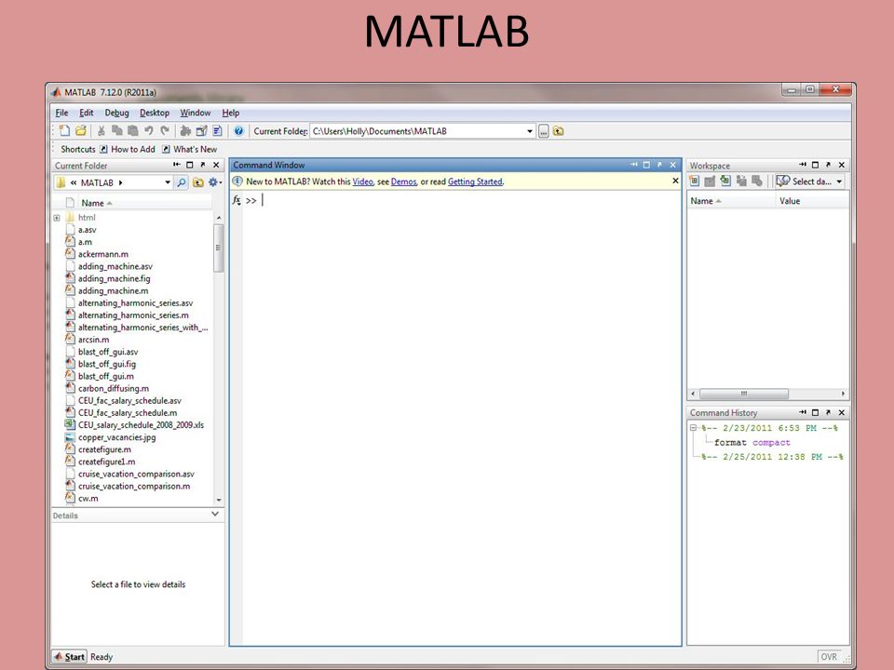The image size is (894, 670).
Task: Select CEU_salary_schedule_2008_2009.xls file
Action: pos(141,425)
